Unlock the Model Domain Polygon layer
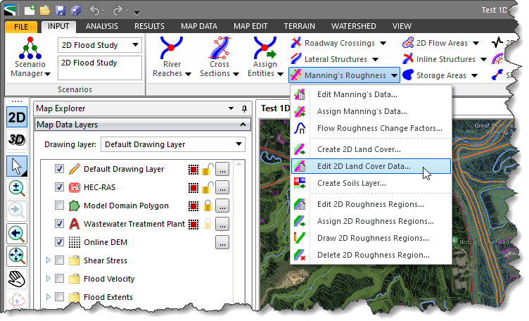Screen dimensions: 529x321 tap(208, 206)
